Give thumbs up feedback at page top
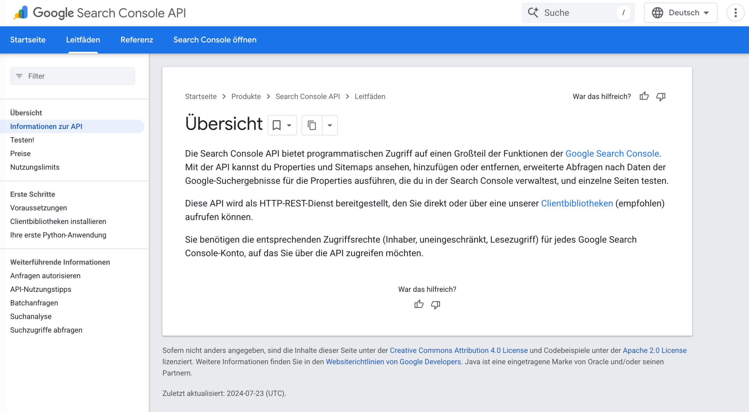 point(645,96)
